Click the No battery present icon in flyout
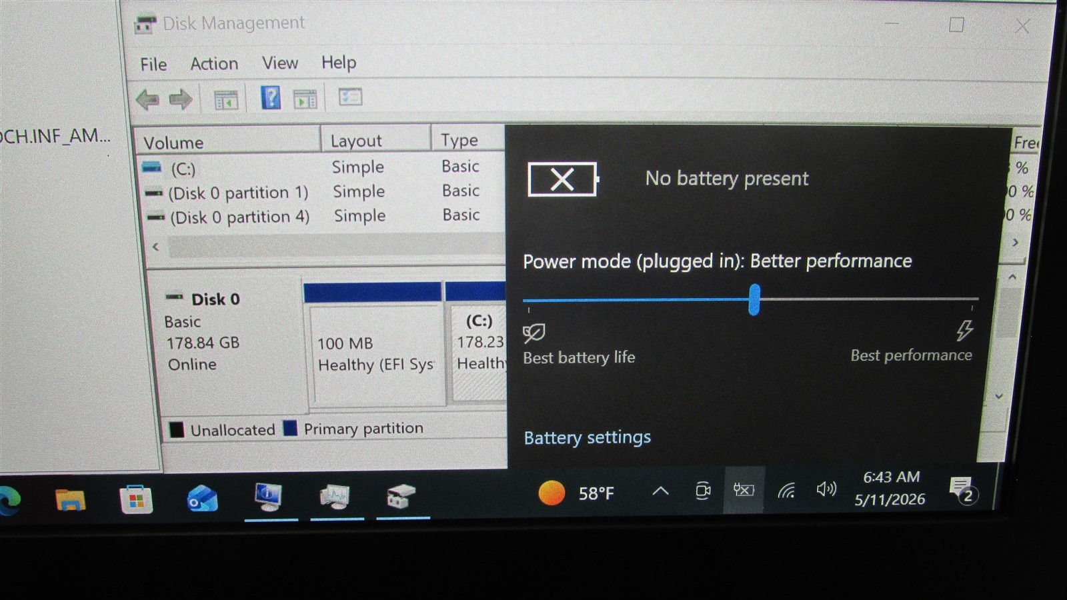The height and width of the screenshot is (600, 1067). tap(564, 179)
